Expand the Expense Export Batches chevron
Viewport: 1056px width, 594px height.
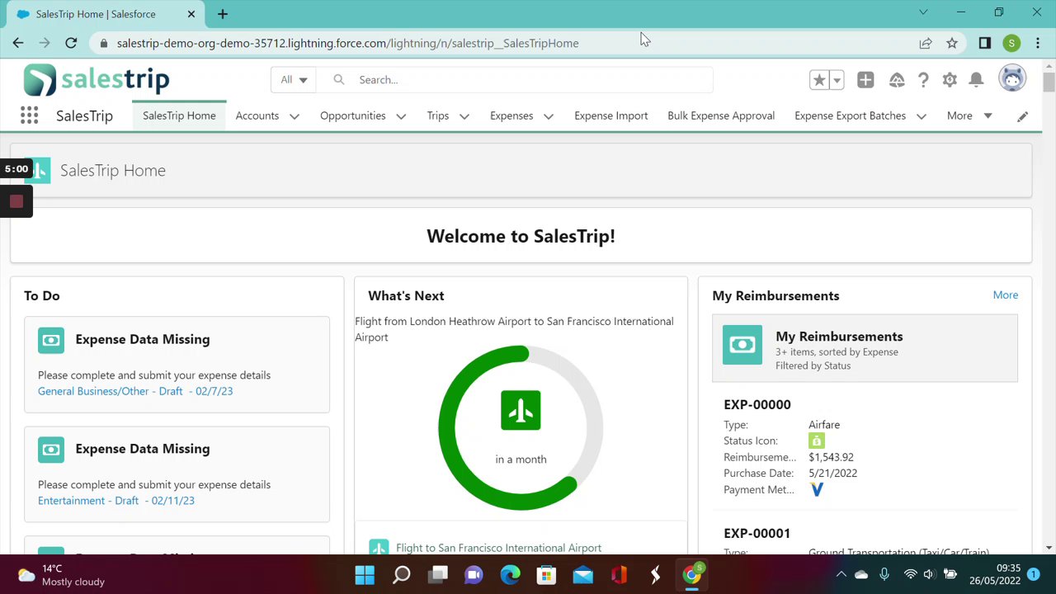click(x=922, y=116)
